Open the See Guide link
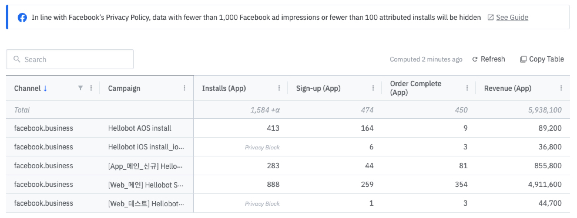The image size is (577, 218). 512,18
